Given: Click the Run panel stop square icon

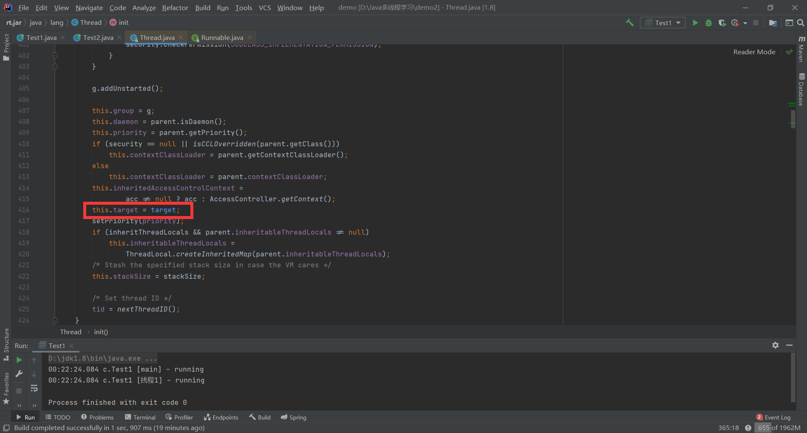Looking at the screenshot, I should (x=19, y=391).
